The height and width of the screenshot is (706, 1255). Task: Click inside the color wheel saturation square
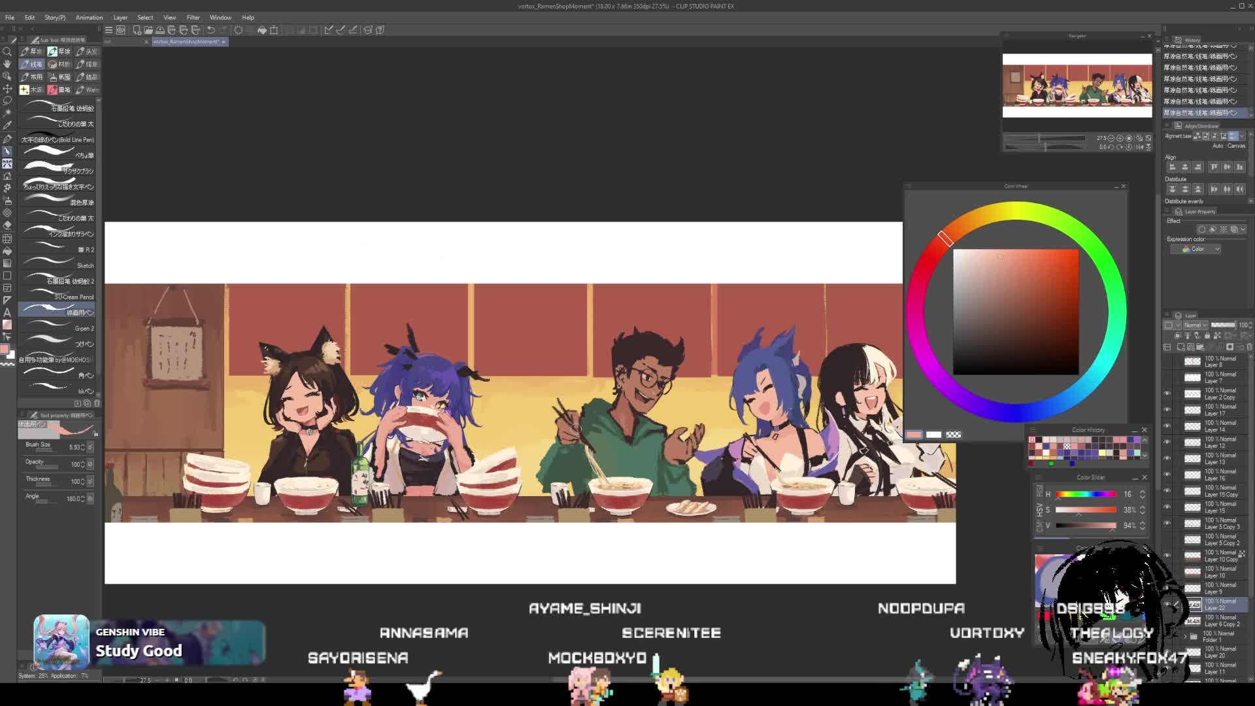[x=1016, y=312]
